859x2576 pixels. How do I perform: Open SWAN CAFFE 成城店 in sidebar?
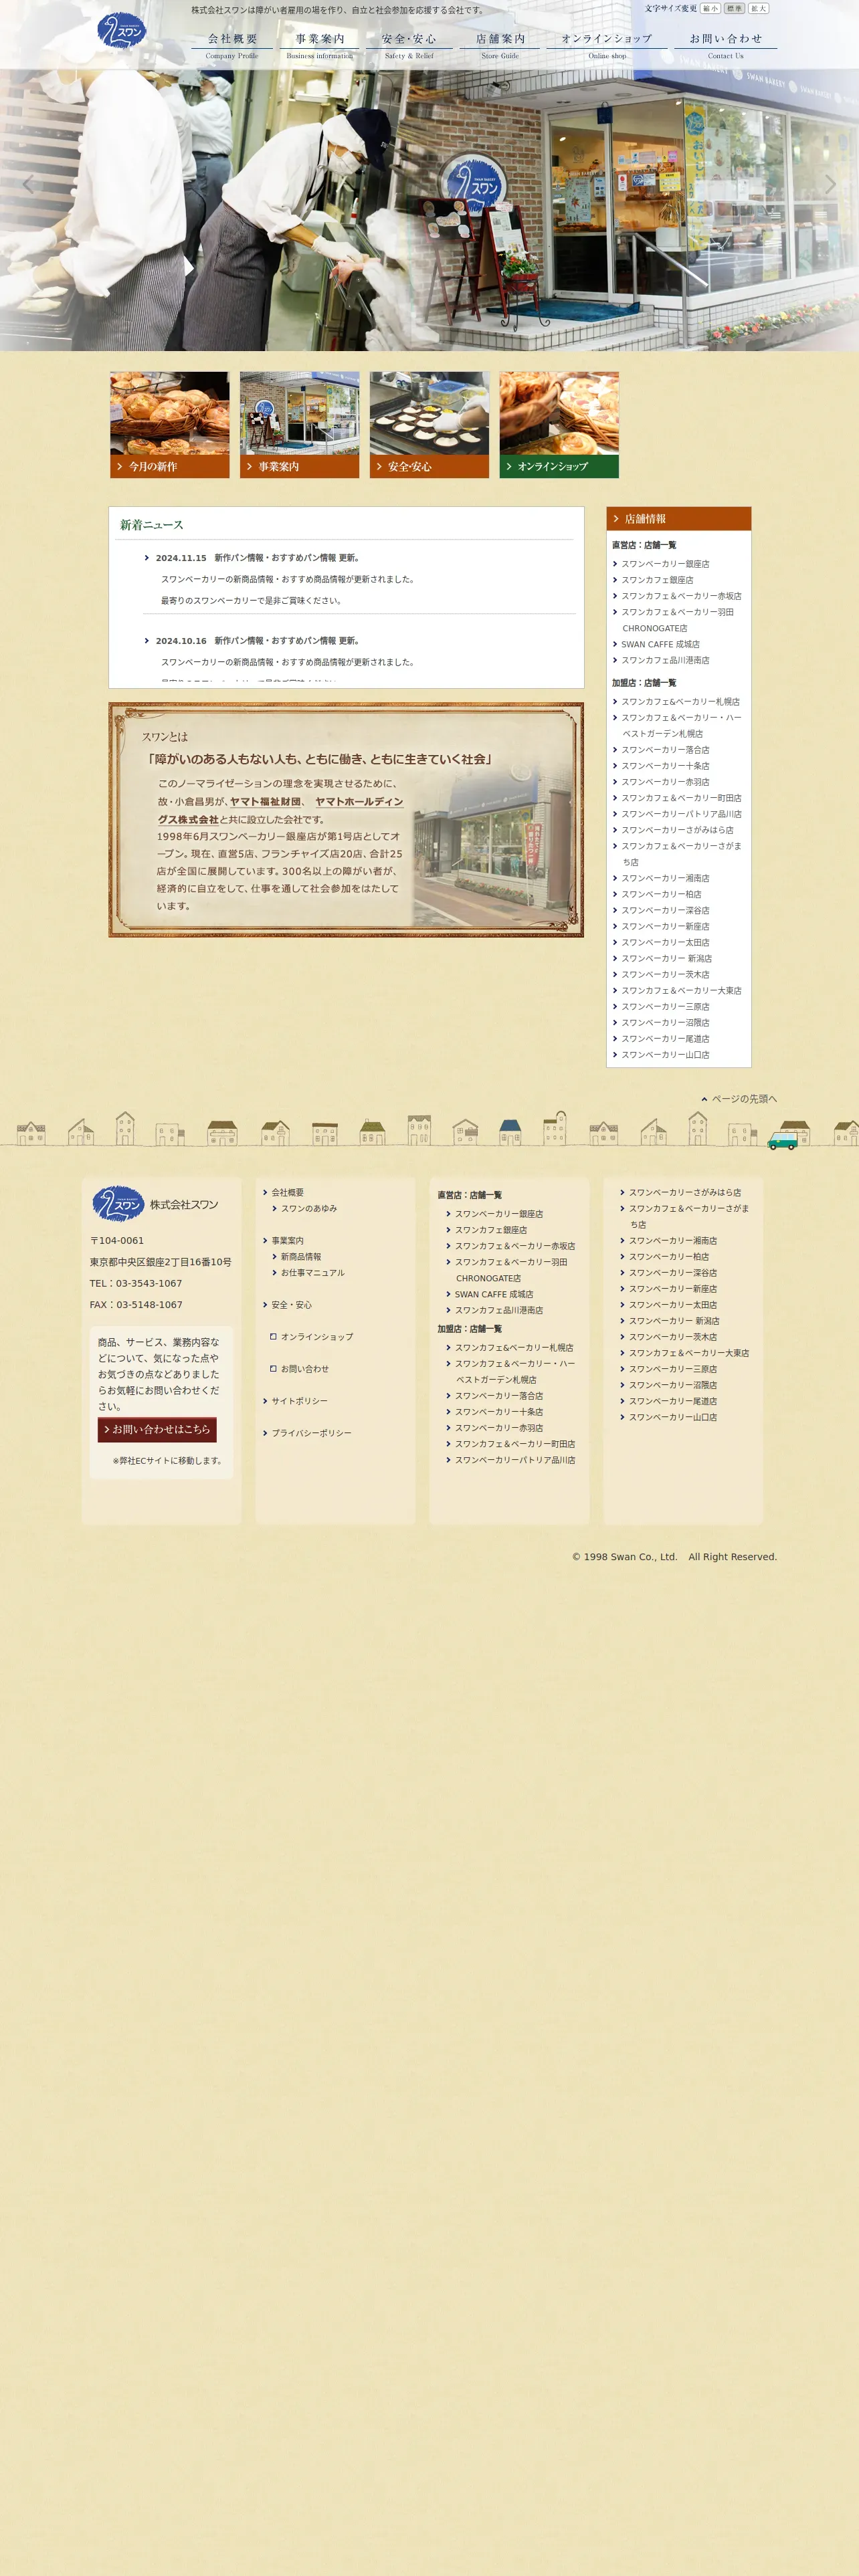pyautogui.click(x=660, y=644)
